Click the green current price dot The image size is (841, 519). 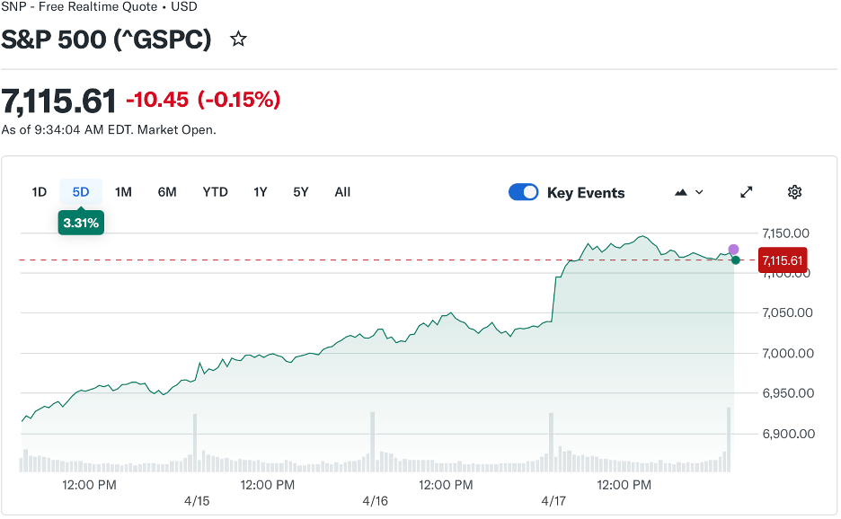tap(735, 260)
